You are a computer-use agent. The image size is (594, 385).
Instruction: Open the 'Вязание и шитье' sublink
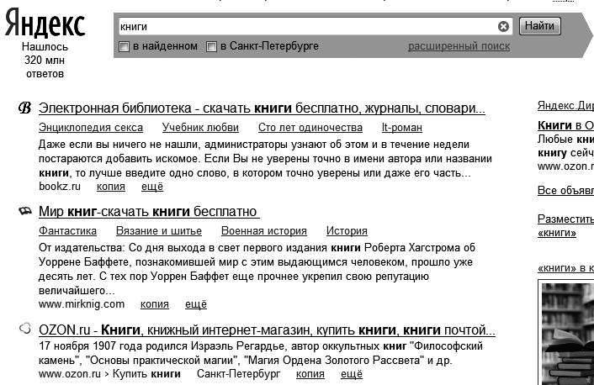tap(159, 231)
